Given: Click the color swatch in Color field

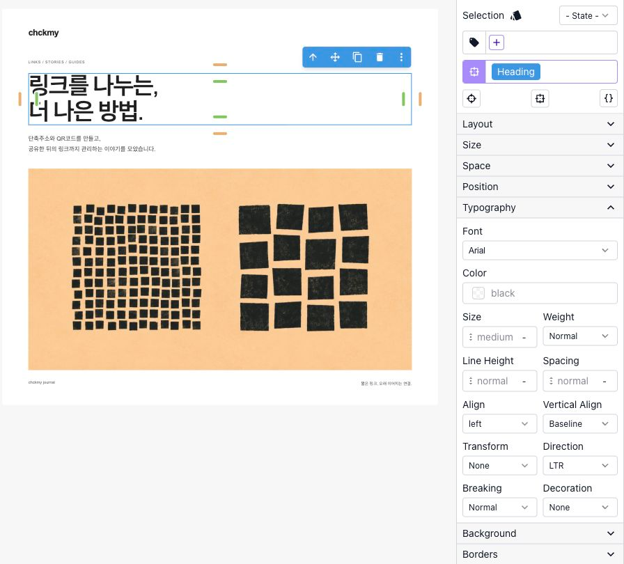Looking at the screenshot, I should point(478,293).
